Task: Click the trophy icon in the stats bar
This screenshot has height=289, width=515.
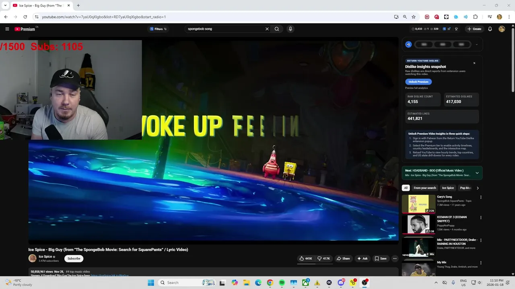Action: (x=456, y=29)
